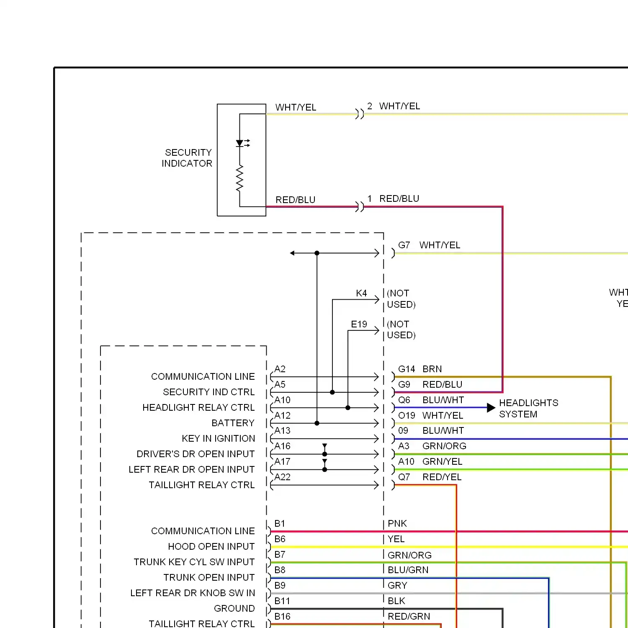Select the DRIVER'S DR OPEN INPUT label
Screen dimensions: 628x628
click(x=196, y=454)
